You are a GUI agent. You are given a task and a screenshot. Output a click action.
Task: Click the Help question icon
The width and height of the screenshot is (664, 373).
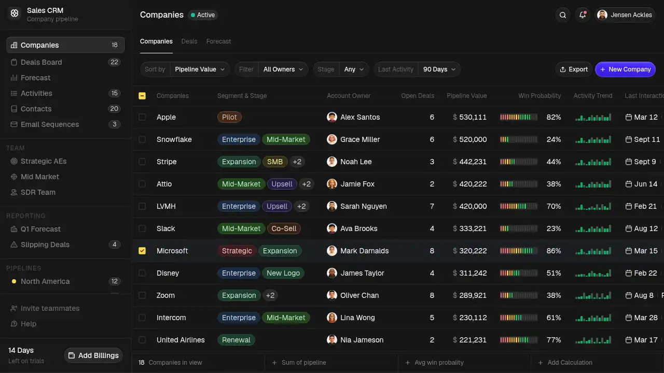tap(14, 324)
